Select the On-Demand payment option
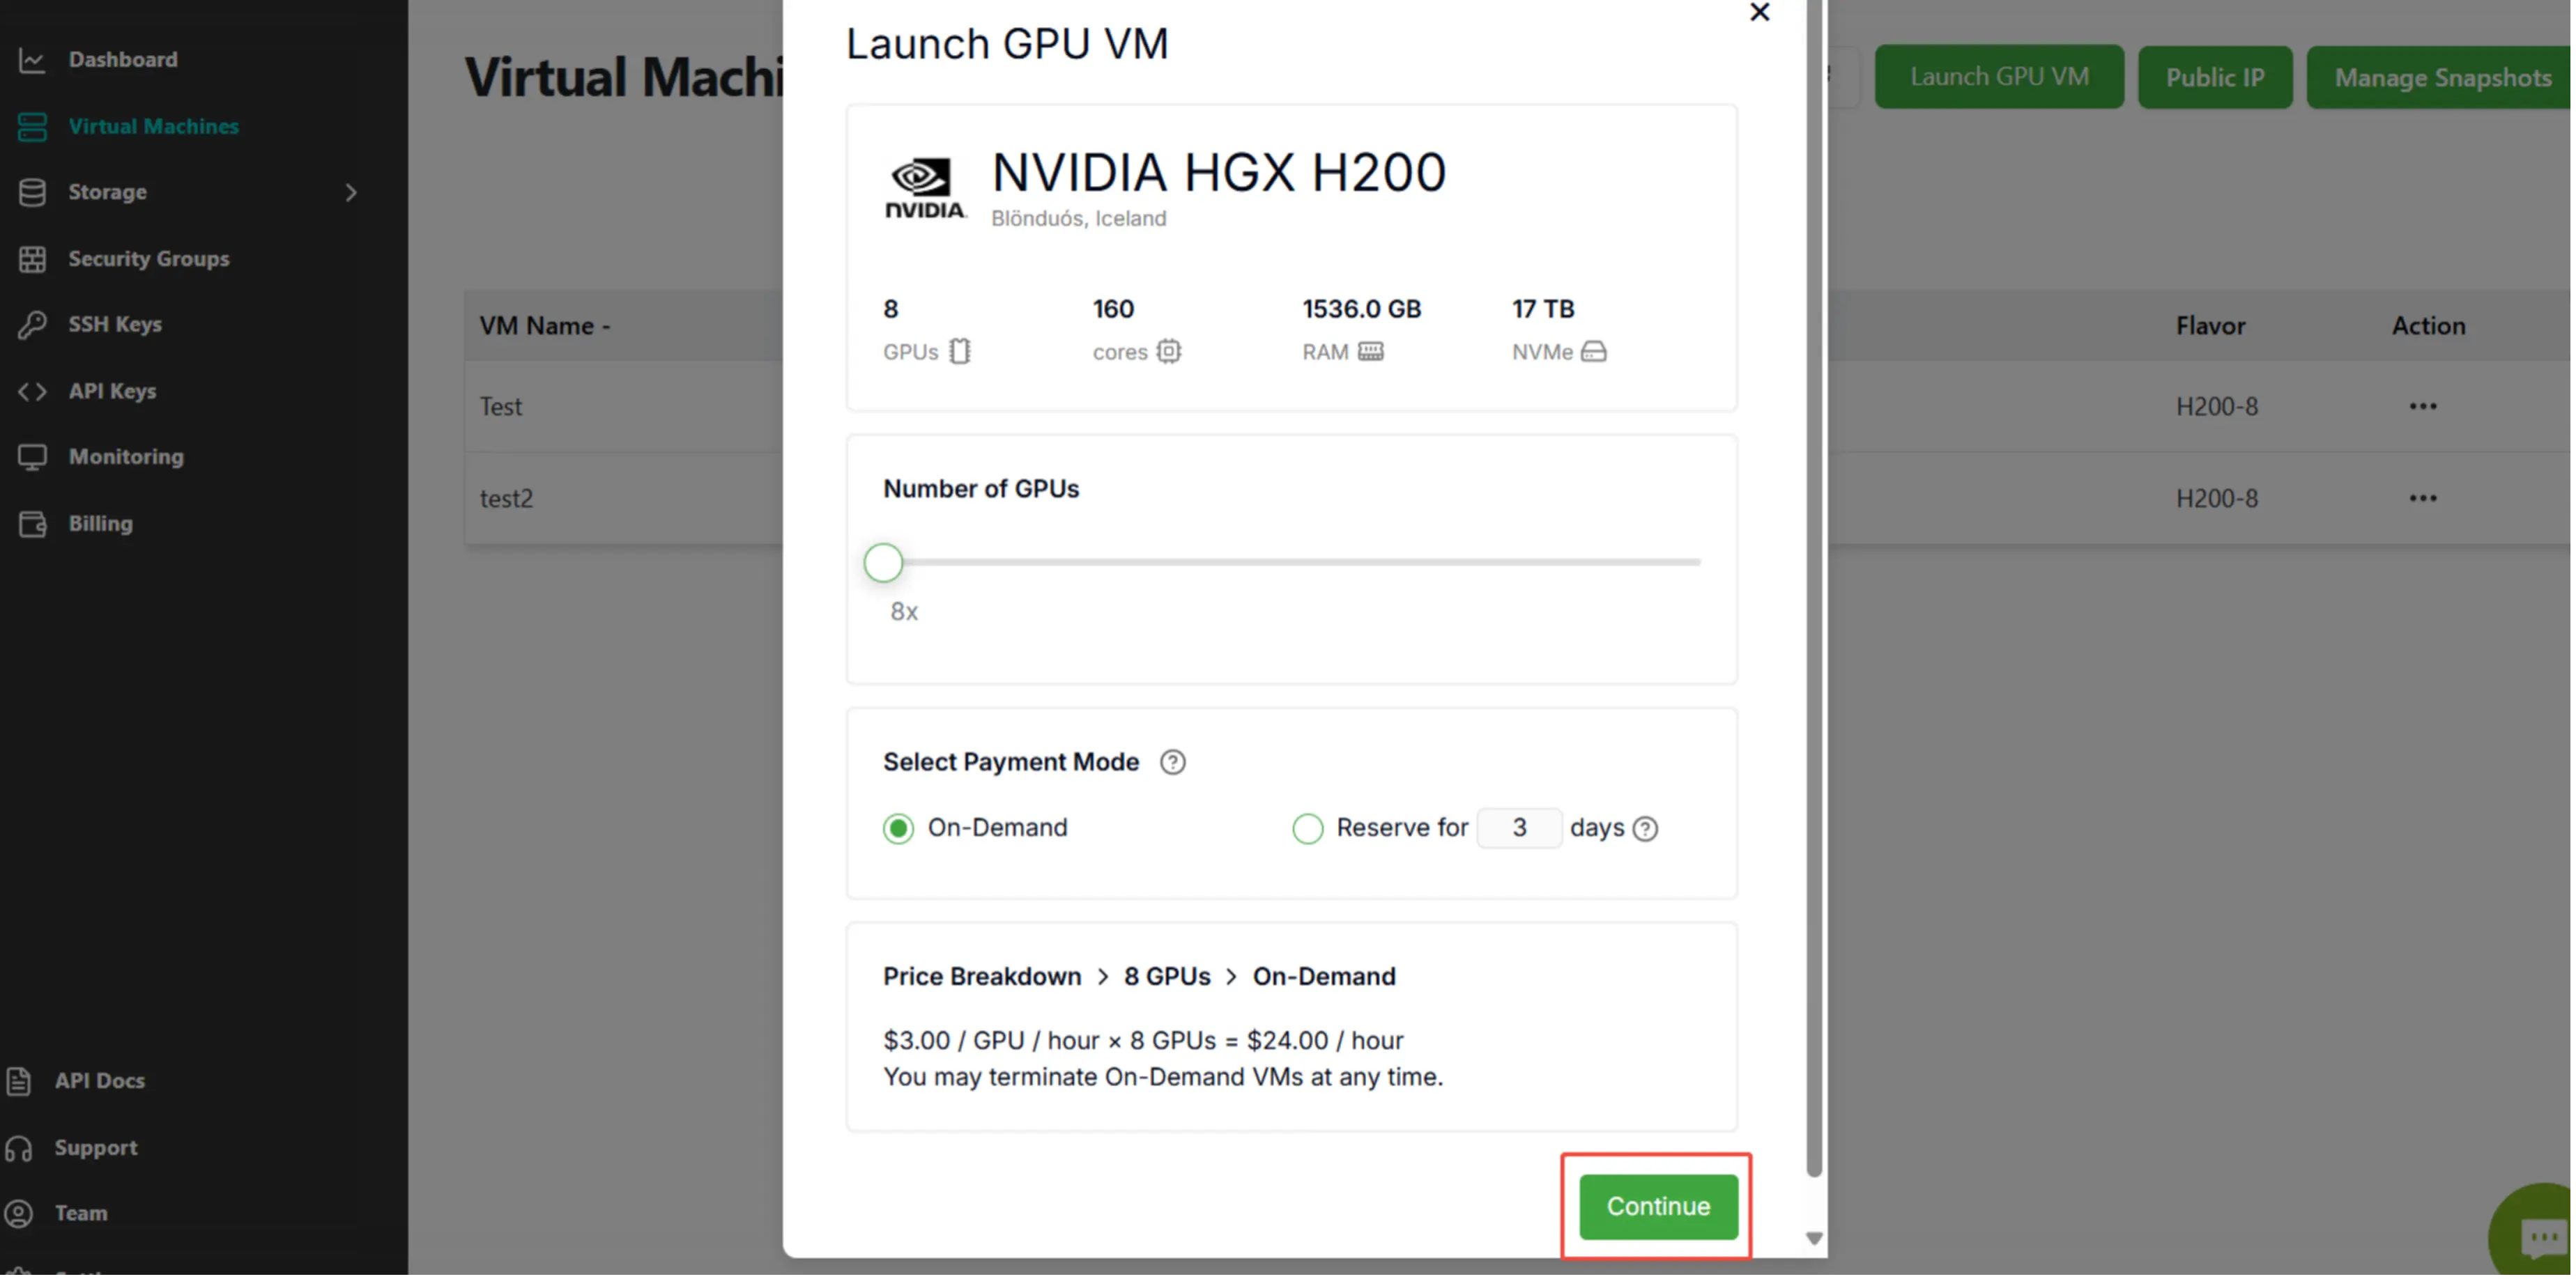This screenshot has height=1279, width=2576. click(898, 828)
